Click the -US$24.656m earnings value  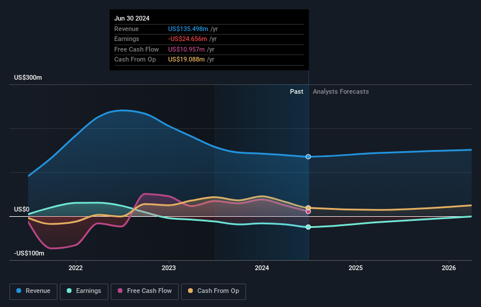(x=187, y=39)
